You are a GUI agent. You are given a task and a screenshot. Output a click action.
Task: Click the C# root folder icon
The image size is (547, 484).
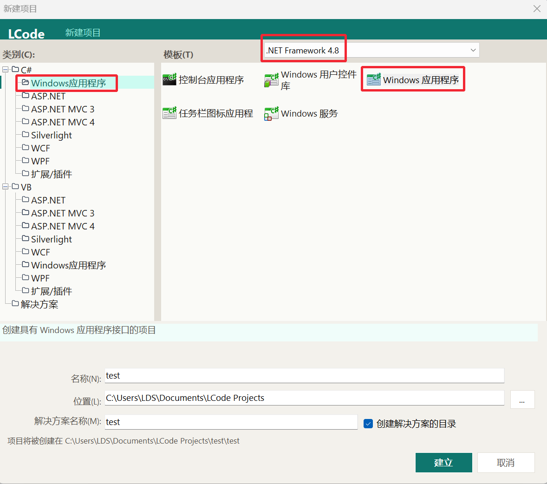15,70
